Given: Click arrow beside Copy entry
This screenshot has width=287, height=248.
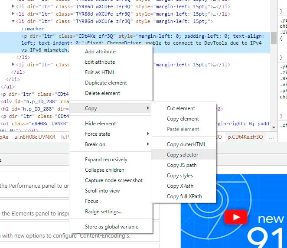Looking at the screenshot, I should pos(148,108).
